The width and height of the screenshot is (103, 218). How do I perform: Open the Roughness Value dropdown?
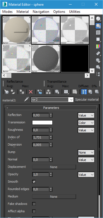point(86,130)
